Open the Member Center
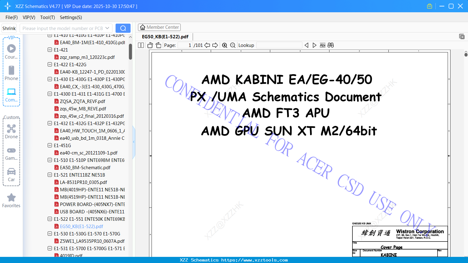Image resolution: width=468 pixels, height=263 pixels. click(159, 27)
